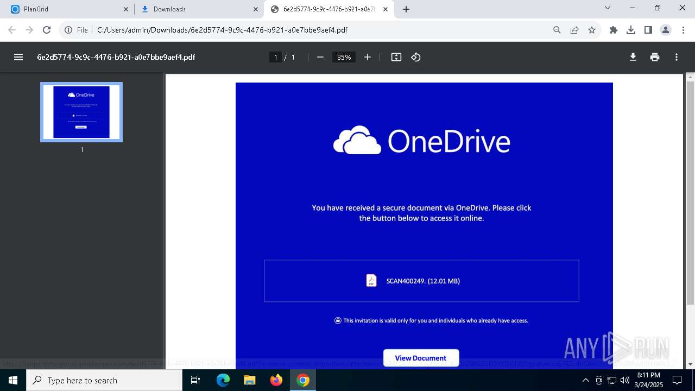The width and height of the screenshot is (695, 391).
Task: Bookmark this page with star icon
Action: click(592, 30)
